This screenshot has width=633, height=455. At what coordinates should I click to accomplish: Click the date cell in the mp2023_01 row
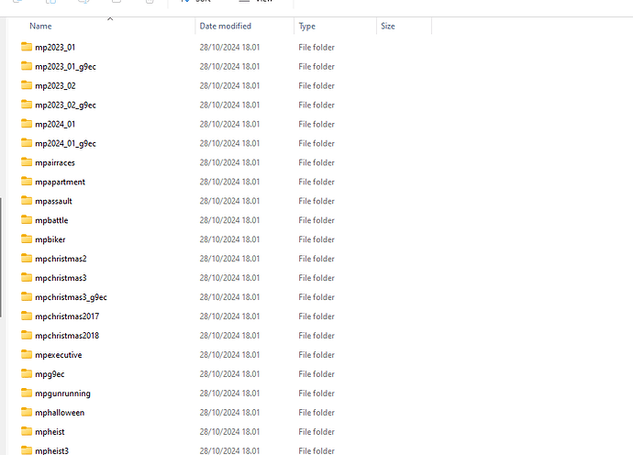point(229,47)
